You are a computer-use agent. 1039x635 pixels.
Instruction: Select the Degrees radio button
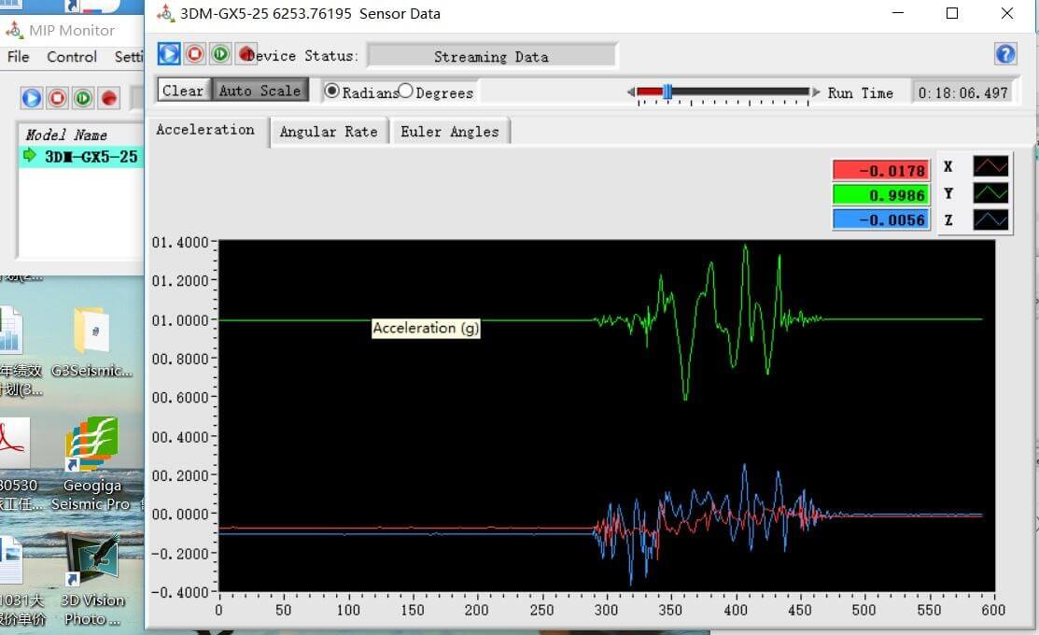(x=406, y=91)
